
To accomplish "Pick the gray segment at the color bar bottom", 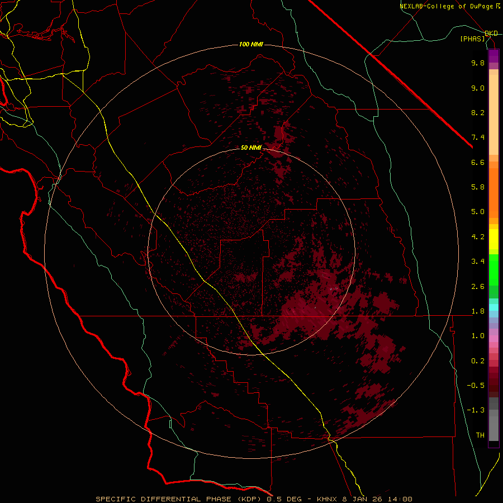I will [493, 429].
